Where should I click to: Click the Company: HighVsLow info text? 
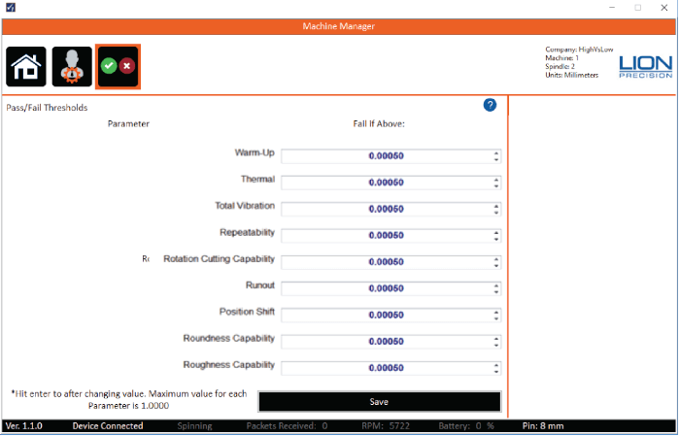(579, 50)
